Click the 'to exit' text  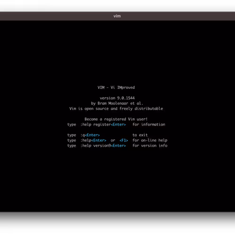(140, 135)
